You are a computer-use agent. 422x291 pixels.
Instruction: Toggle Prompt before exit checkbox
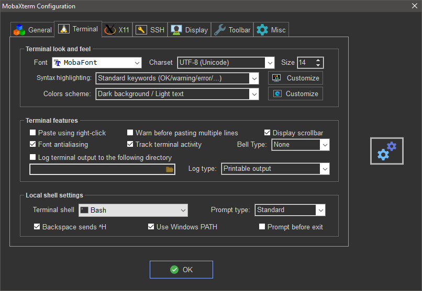(262, 227)
